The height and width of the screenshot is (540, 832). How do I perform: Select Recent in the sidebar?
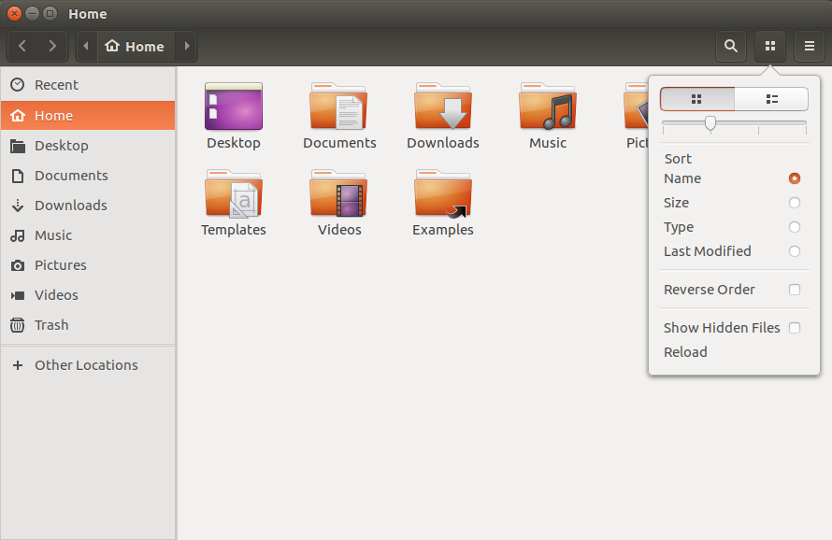(x=56, y=85)
